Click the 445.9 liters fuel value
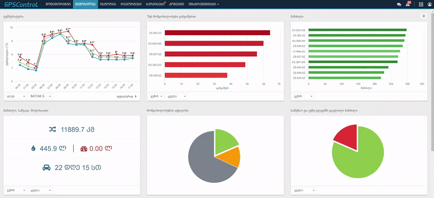This screenshot has width=434, height=198. (x=53, y=149)
